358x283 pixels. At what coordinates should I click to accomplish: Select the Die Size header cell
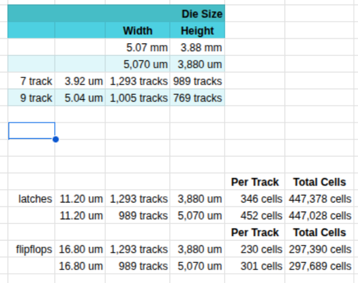[x=116, y=14]
